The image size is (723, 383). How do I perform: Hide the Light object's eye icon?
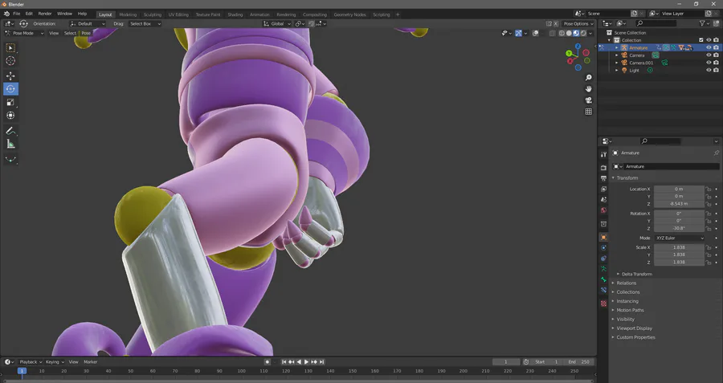point(709,71)
